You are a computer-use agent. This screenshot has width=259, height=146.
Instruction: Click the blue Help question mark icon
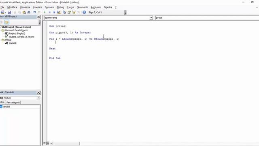pos(84,13)
